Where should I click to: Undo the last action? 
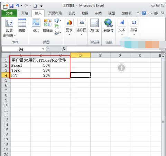pyautogui.click(x=17, y=6)
